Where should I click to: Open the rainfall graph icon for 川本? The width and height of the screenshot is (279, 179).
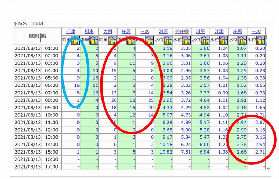click(94, 40)
